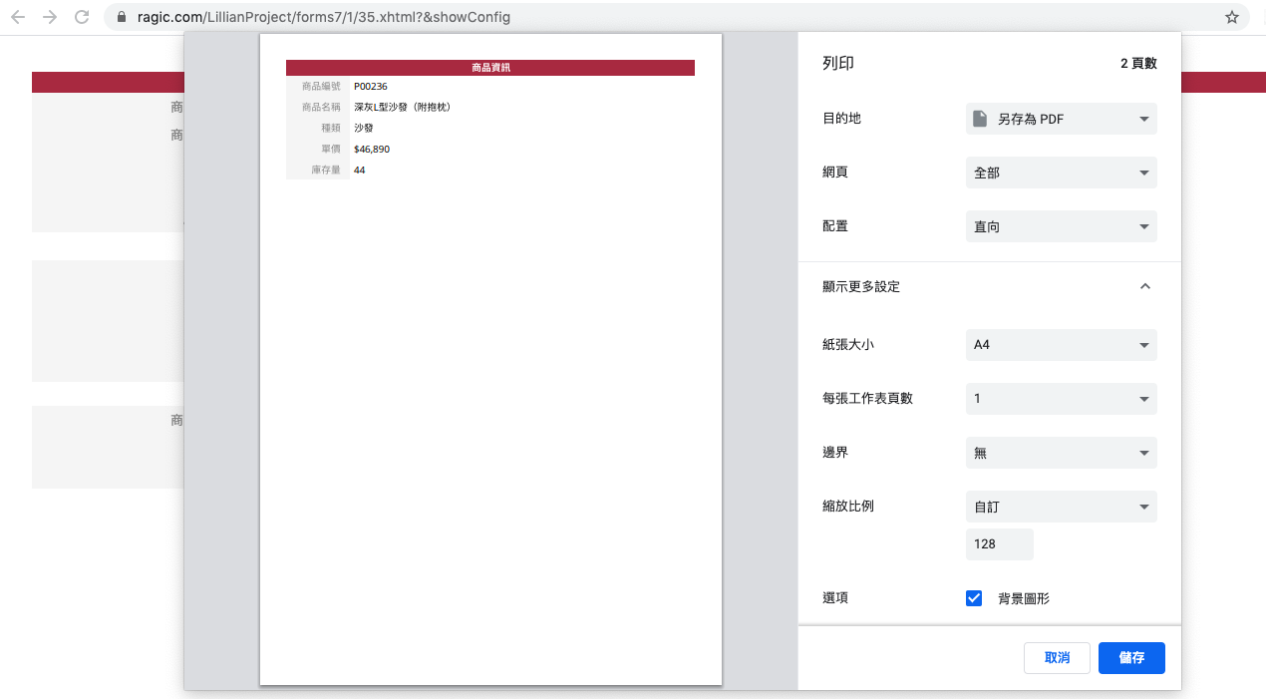Open the 每張工作表頁數 dropdown
This screenshot has width=1266, height=699.
point(1061,399)
